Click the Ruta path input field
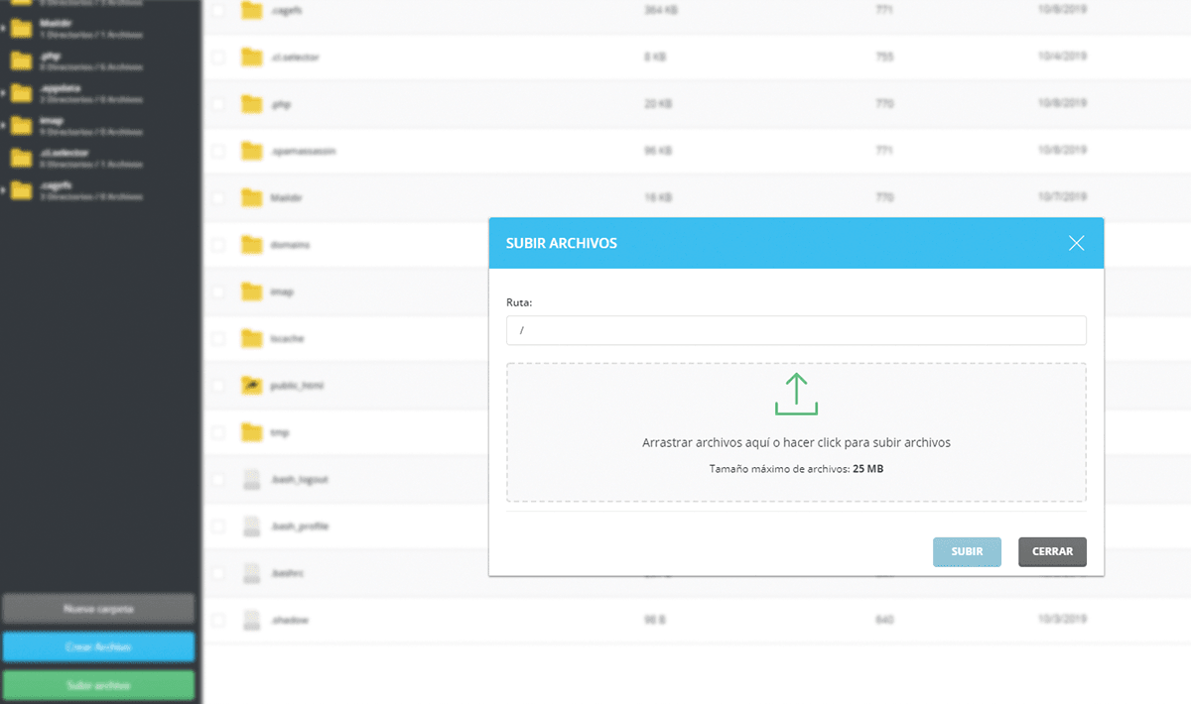 [x=796, y=330]
